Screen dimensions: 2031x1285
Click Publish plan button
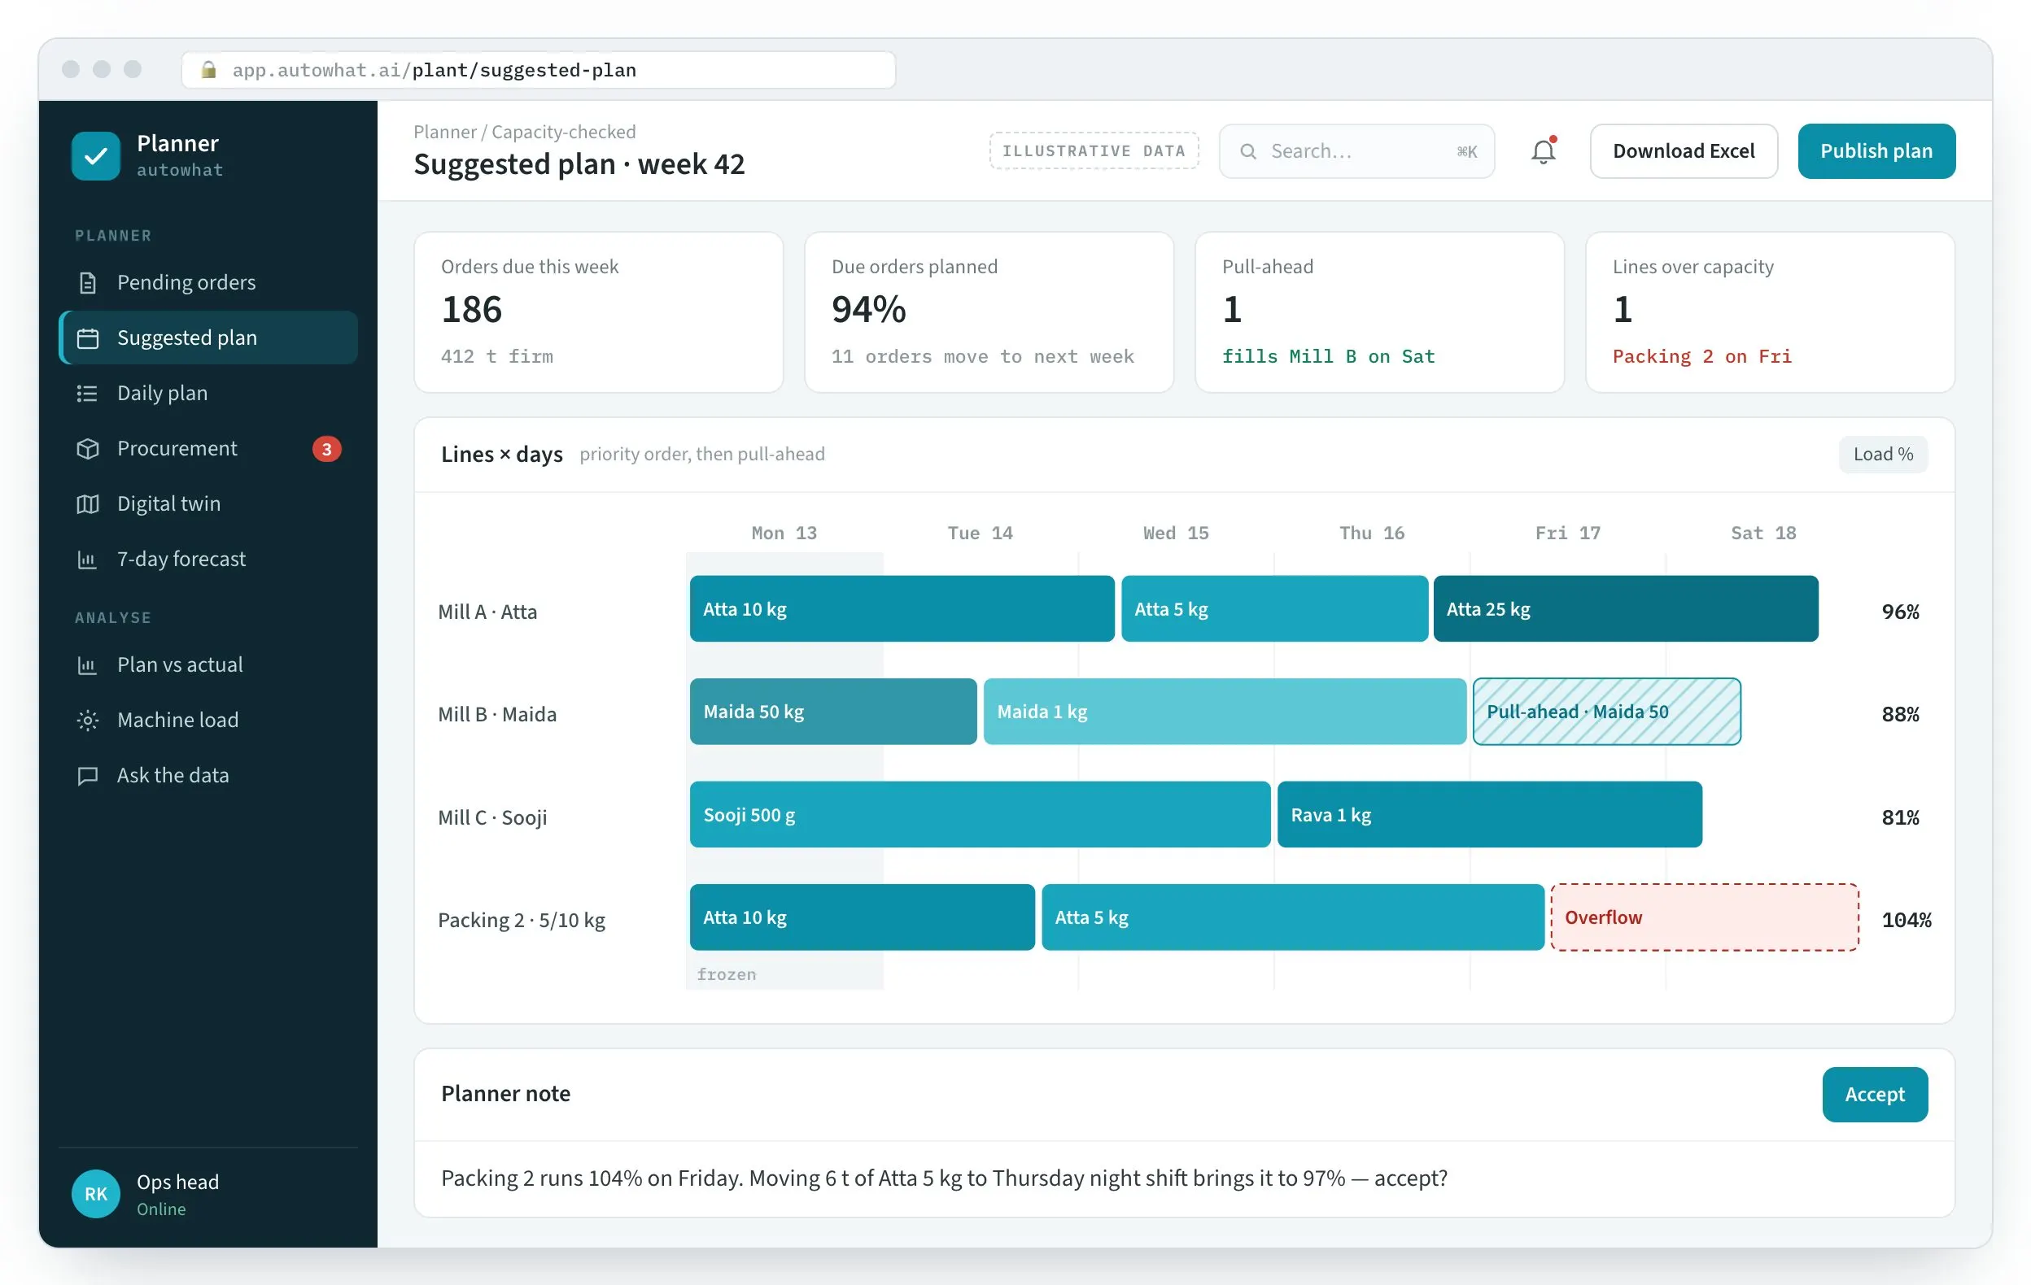pyautogui.click(x=1876, y=151)
